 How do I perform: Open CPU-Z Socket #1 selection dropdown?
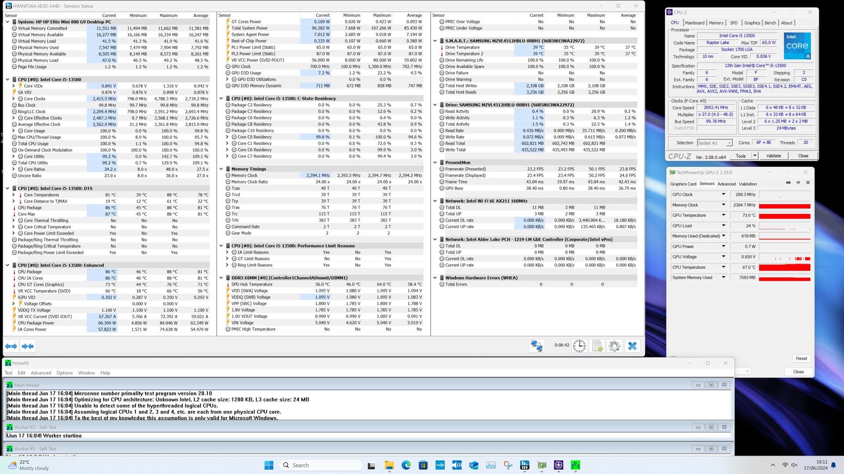(x=729, y=143)
